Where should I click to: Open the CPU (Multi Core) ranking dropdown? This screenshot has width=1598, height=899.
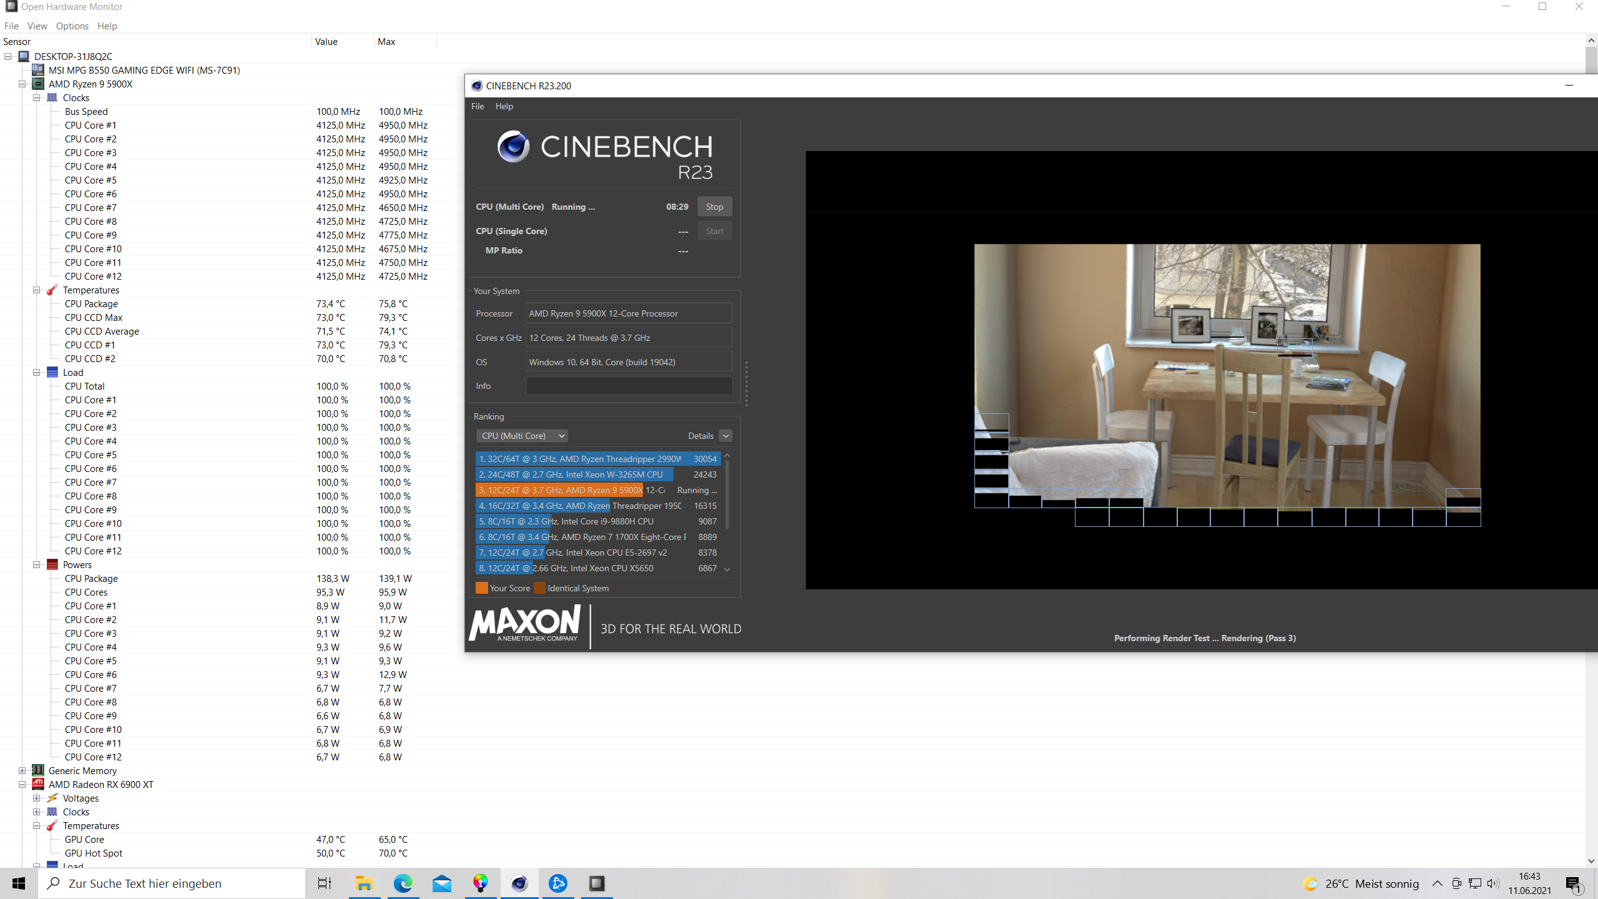[522, 436]
